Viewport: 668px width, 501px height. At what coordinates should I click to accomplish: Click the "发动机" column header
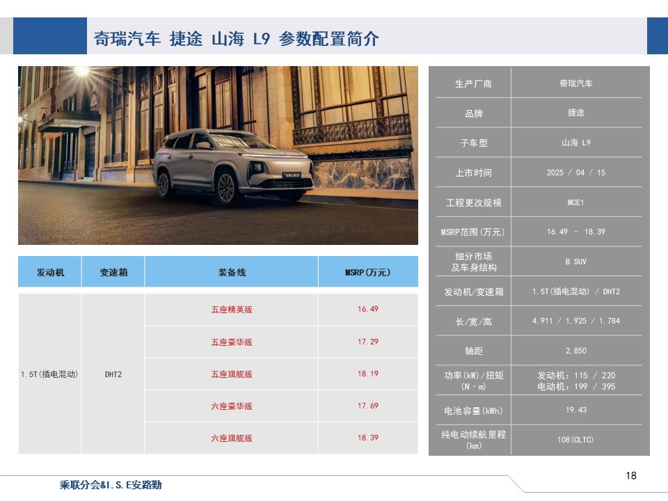50,272
